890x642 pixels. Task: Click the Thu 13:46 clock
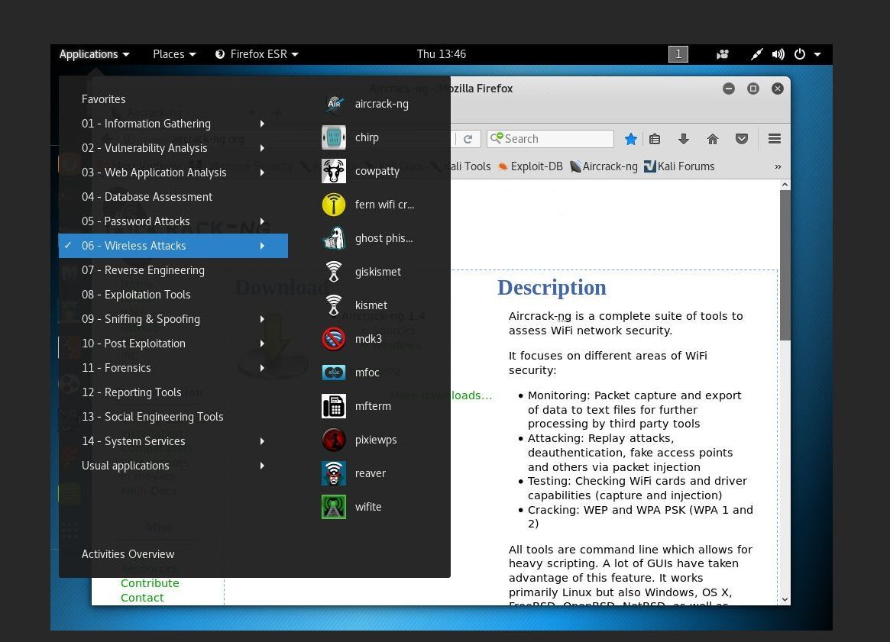pyautogui.click(x=441, y=54)
